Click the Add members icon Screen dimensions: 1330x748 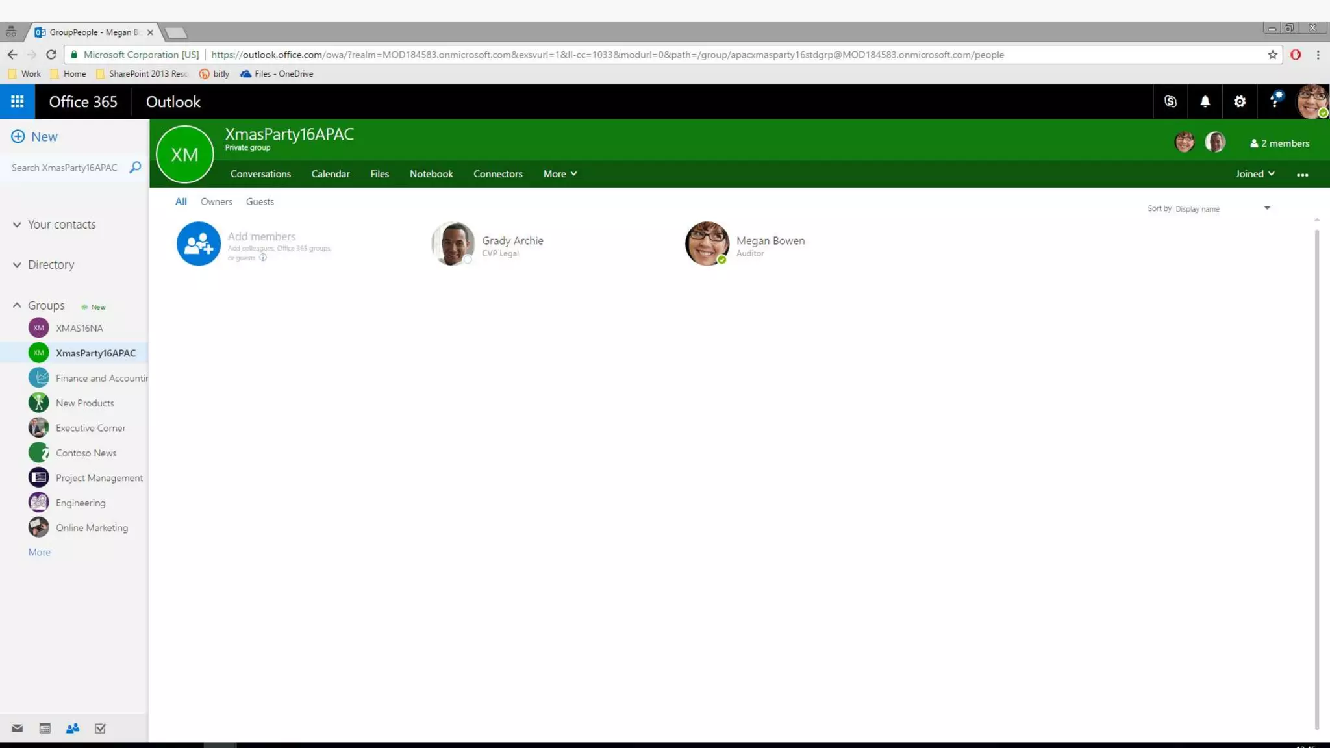(x=198, y=243)
